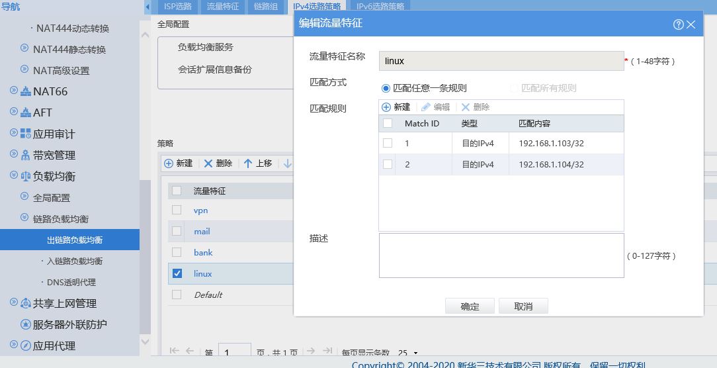Select 匹配所有规则 radio button
Image resolution: width=717 pixels, height=368 pixels.
tap(514, 88)
